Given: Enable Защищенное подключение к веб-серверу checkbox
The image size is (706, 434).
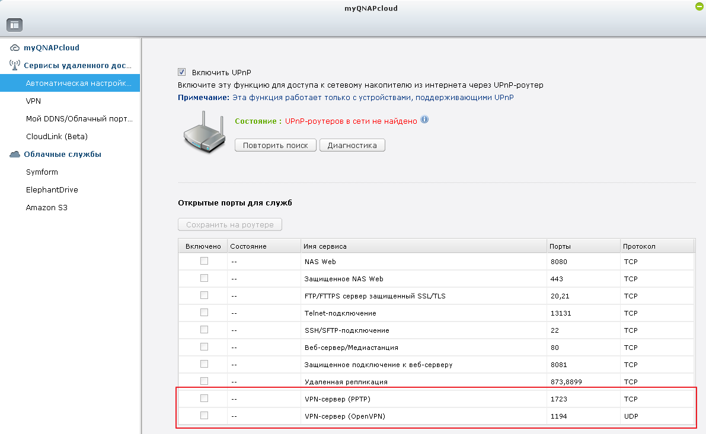Looking at the screenshot, I should pos(204,364).
